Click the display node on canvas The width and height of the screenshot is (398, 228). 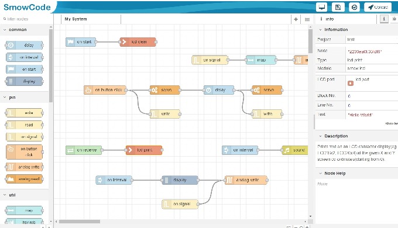tap(180, 180)
